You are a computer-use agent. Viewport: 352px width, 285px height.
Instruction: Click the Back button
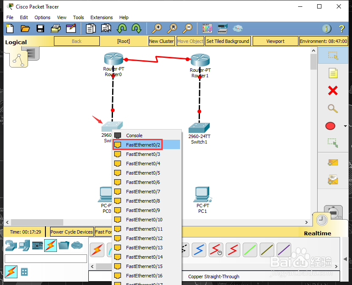coord(77,41)
